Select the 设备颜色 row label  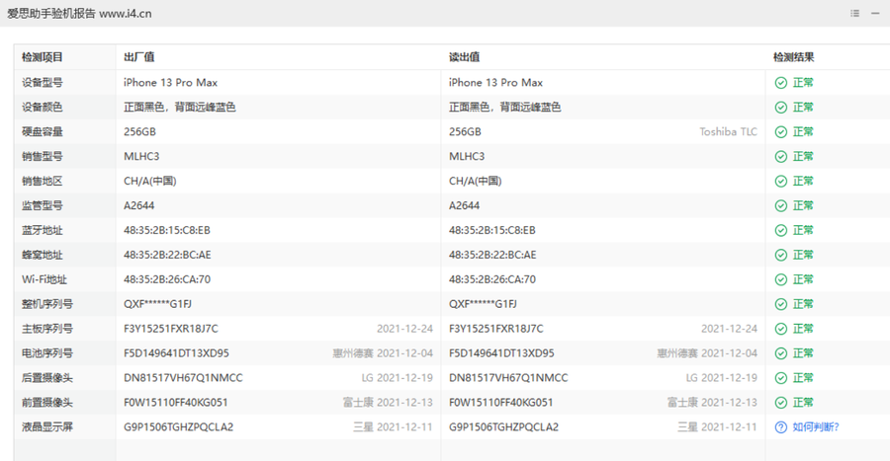pyautogui.click(x=42, y=107)
